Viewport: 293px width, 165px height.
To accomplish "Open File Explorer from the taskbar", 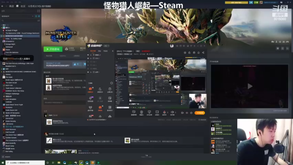I will pyautogui.click(x=59, y=163).
